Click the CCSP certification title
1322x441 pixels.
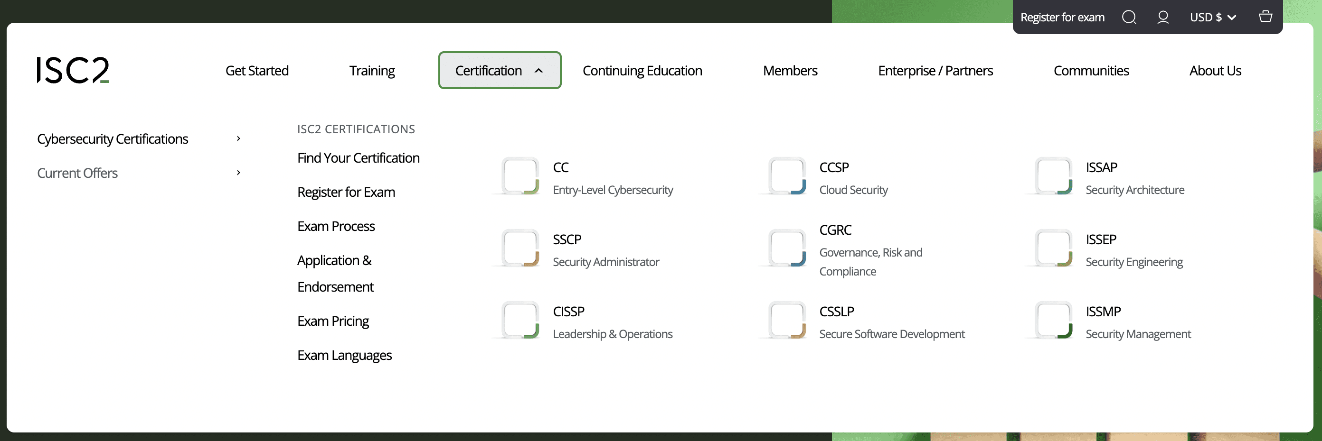coord(834,167)
